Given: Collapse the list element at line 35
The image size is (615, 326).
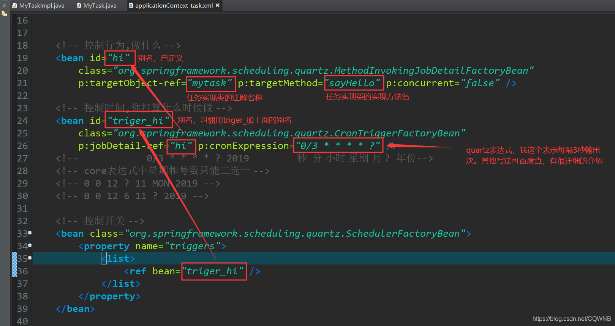Looking at the screenshot, I should tap(30, 258).
